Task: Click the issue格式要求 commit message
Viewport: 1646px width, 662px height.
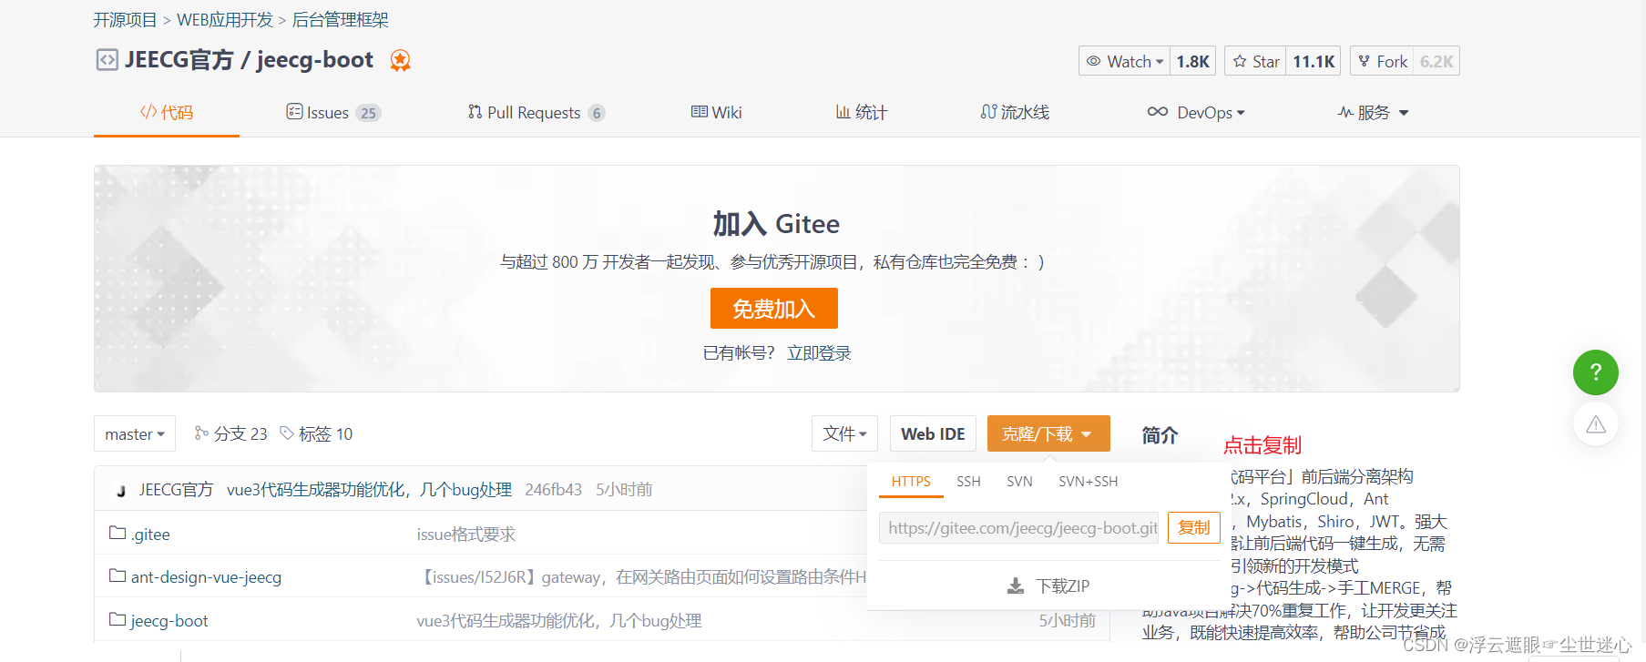Action: click(x=466, y=535)
